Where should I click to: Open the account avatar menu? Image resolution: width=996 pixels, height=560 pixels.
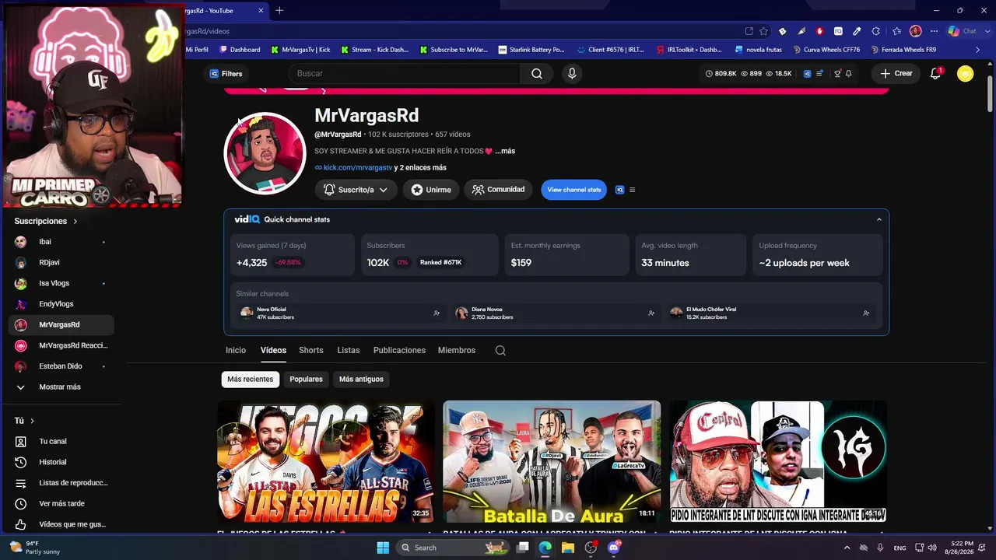point(966,73)
